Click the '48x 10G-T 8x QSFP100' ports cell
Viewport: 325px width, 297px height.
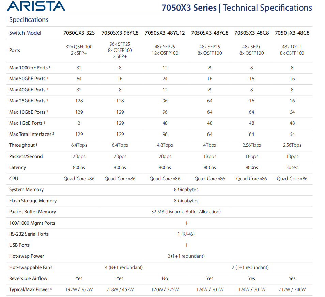coord(292,50)
